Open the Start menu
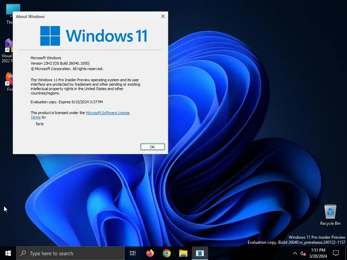 click(x=8, y=253)
